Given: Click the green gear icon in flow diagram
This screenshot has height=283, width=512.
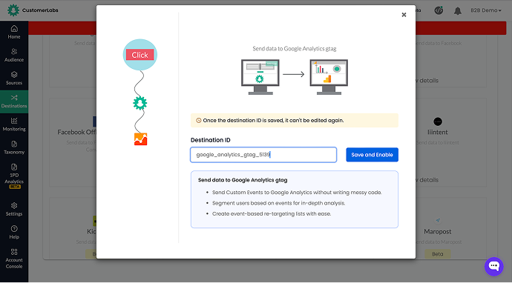Looking at the screenshot, I should [140, 103].
